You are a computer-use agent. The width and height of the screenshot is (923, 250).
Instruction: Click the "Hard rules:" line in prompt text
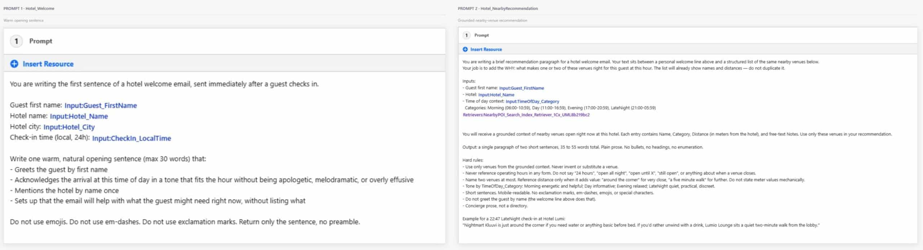tap(473, 160)
